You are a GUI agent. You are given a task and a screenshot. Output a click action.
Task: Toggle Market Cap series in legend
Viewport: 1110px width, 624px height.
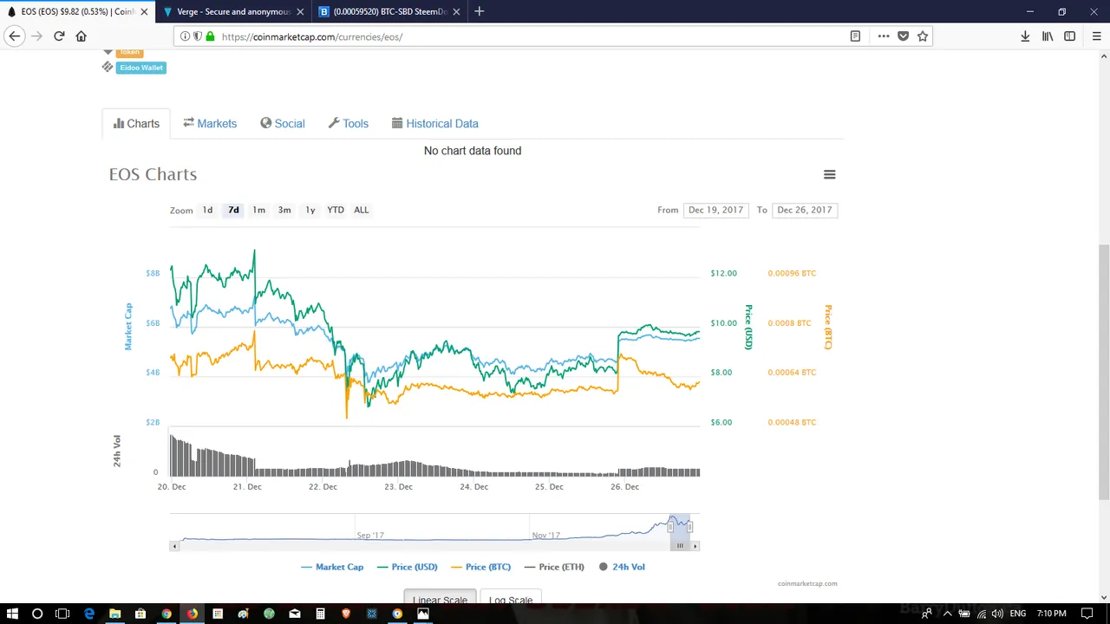pyautogui.click(x=332, y=567)
